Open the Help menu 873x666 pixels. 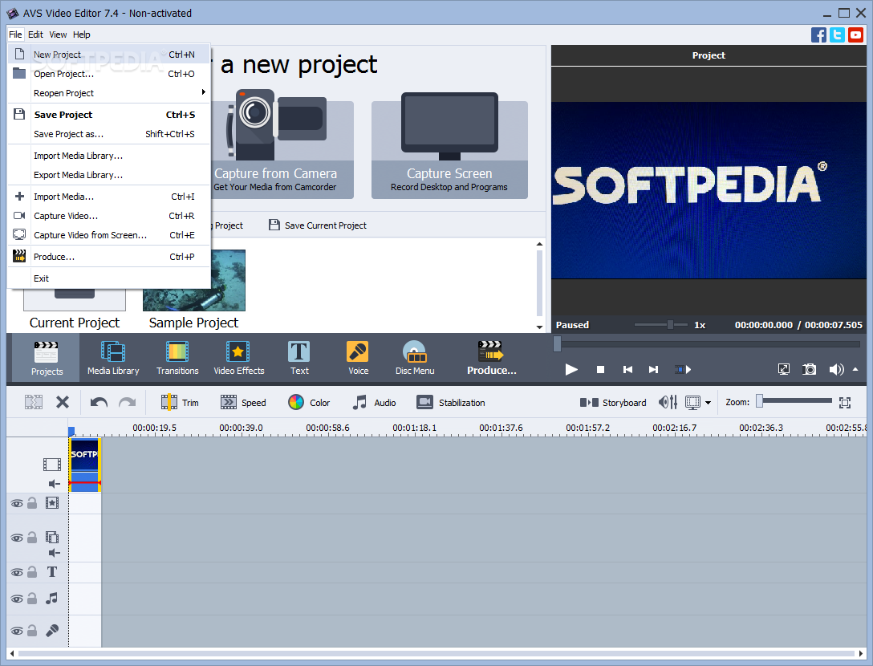point(81,35)
